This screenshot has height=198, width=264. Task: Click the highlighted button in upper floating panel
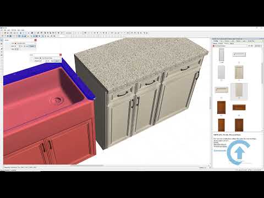(32, 46)
